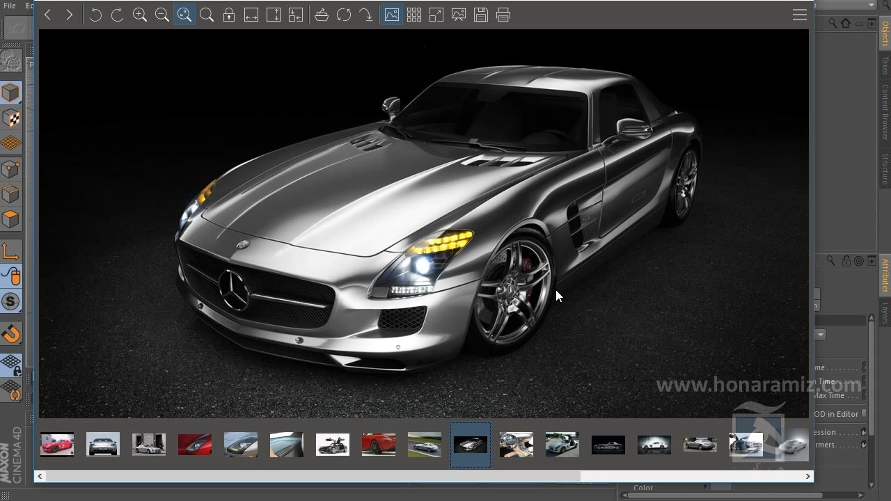Click the Attributes panel scroll-down arrow

point(872,485)
